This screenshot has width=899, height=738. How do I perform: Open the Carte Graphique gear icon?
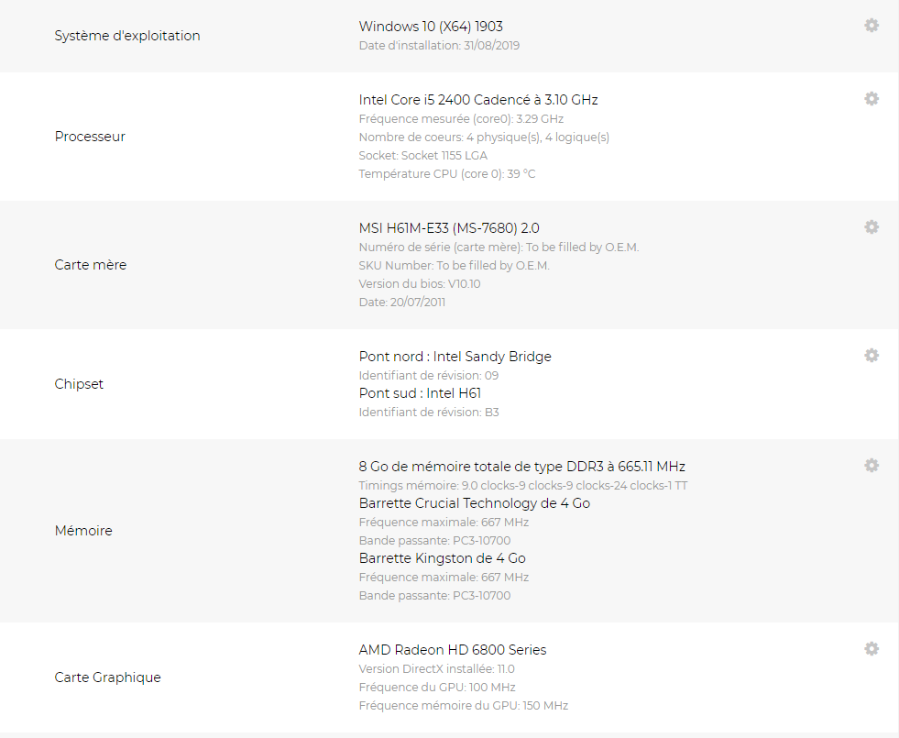click(x=872, y=649)
